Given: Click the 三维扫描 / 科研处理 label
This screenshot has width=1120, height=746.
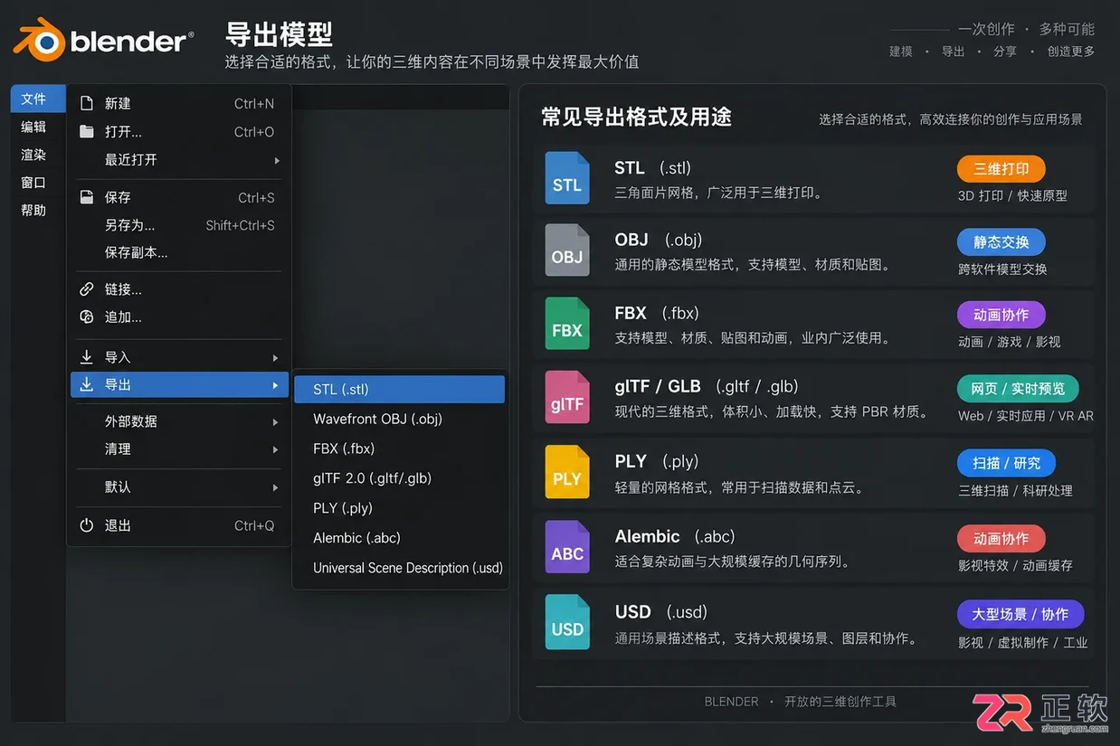Looking at the screenshot, I should tap(1015, 490).
